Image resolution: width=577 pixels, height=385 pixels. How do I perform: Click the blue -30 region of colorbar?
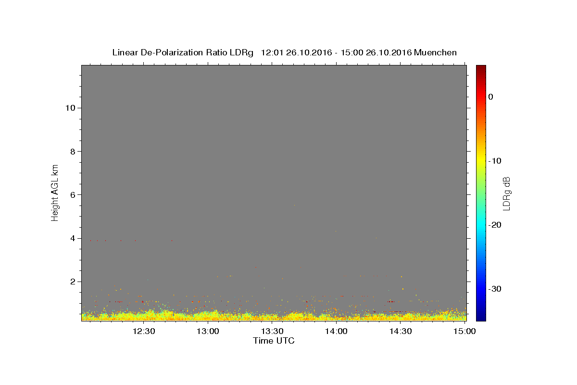click(481, 289)
